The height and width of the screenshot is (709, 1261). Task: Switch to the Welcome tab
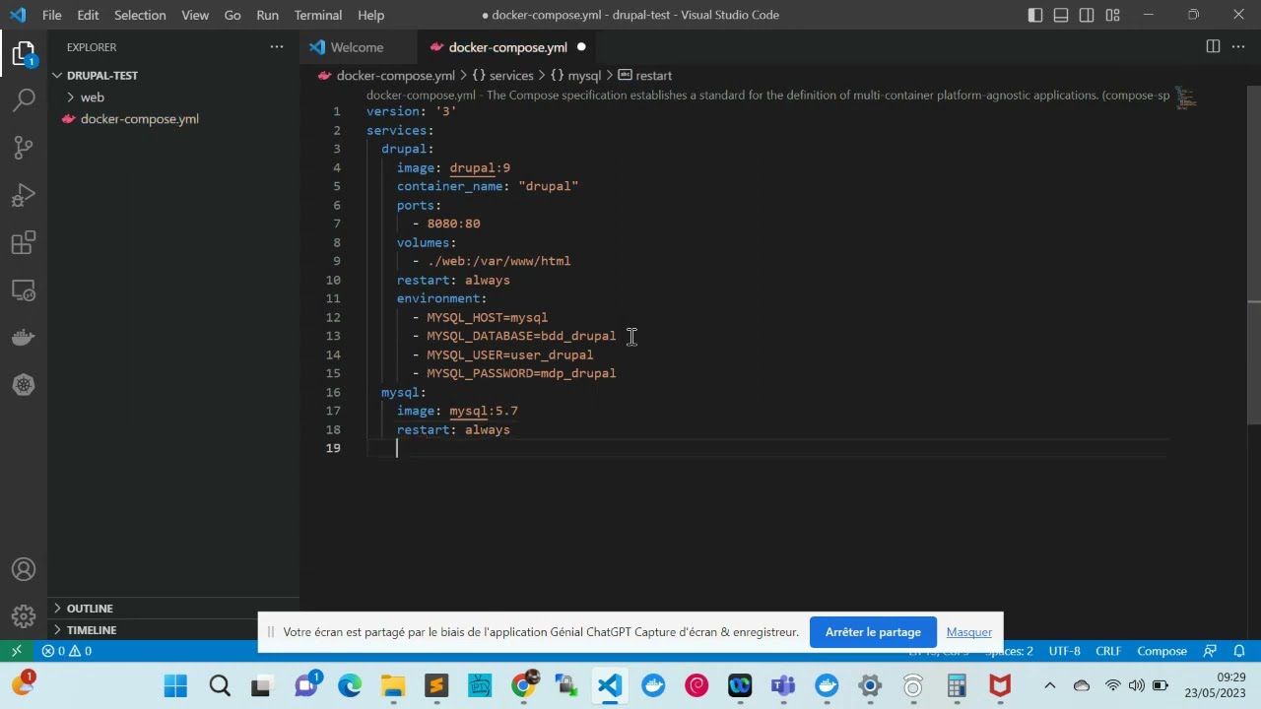pyautogui.click(x=358, y=47)
